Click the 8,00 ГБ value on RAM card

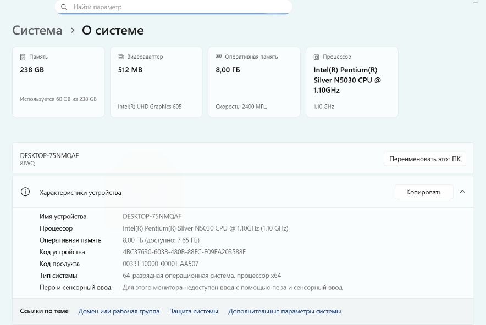[x=228, y=70]
